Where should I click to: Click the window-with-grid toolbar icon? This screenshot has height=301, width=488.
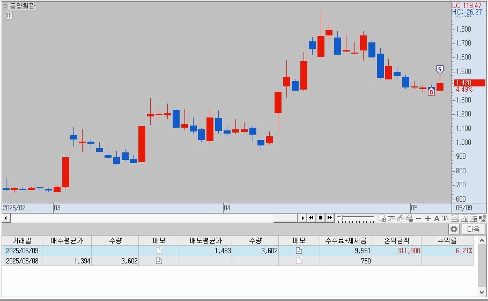click(x=382, y=218)
